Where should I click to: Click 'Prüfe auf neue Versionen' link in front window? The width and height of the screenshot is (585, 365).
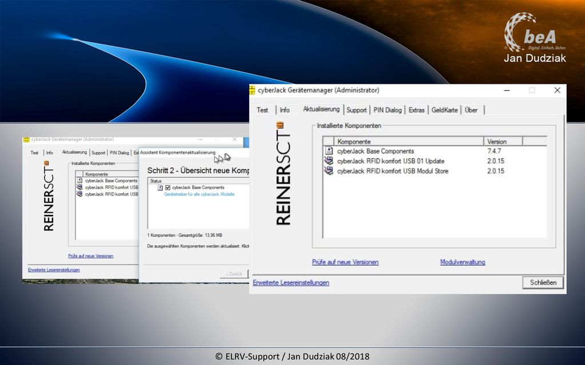tap(345, 262)
